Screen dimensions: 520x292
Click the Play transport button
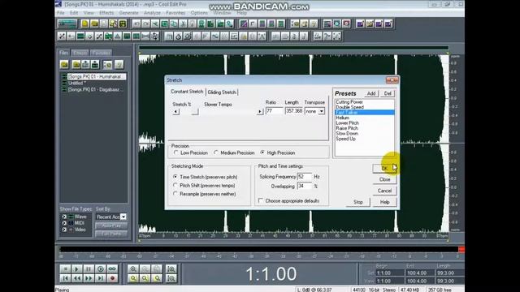click(x=76, y=268)
